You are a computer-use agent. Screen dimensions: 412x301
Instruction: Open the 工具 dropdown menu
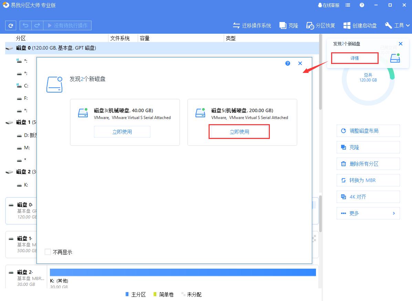(397, 25)
